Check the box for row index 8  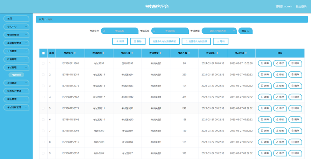point(43,142)
